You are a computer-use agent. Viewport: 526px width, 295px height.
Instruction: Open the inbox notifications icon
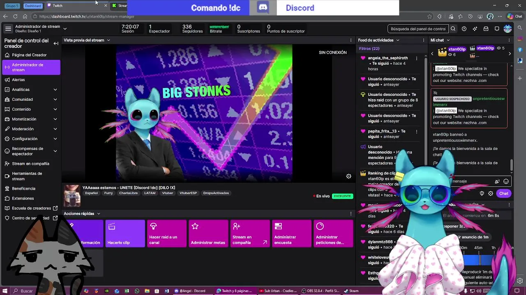click(486, 29)
